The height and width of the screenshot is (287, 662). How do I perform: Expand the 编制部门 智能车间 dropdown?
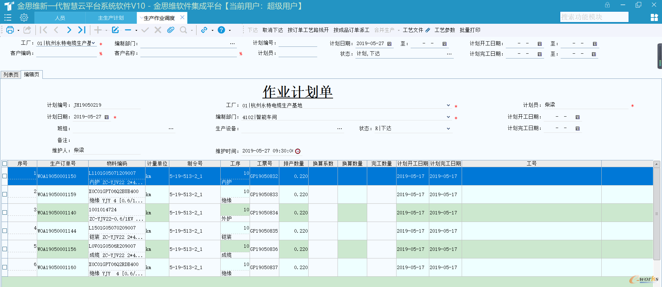click(448, 117)
